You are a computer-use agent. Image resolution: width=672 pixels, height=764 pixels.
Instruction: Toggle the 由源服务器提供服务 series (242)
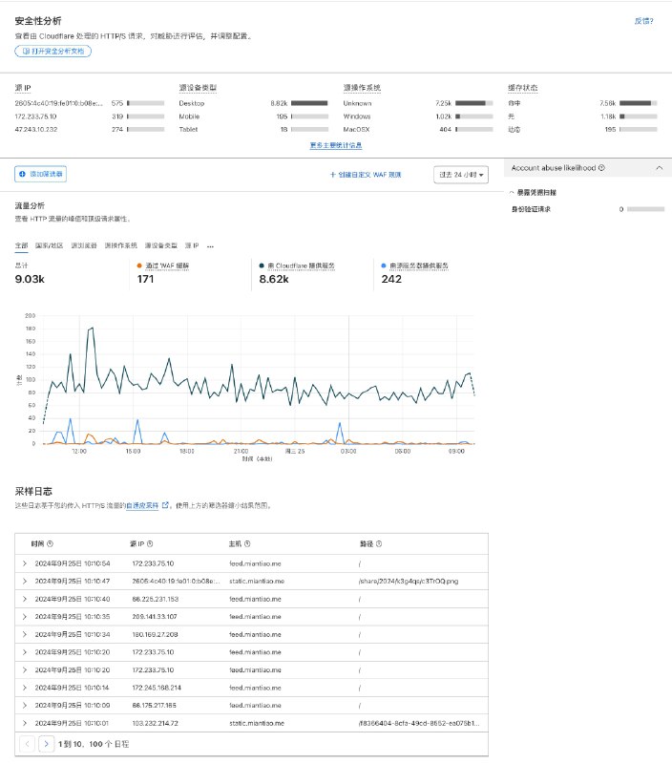416,265
